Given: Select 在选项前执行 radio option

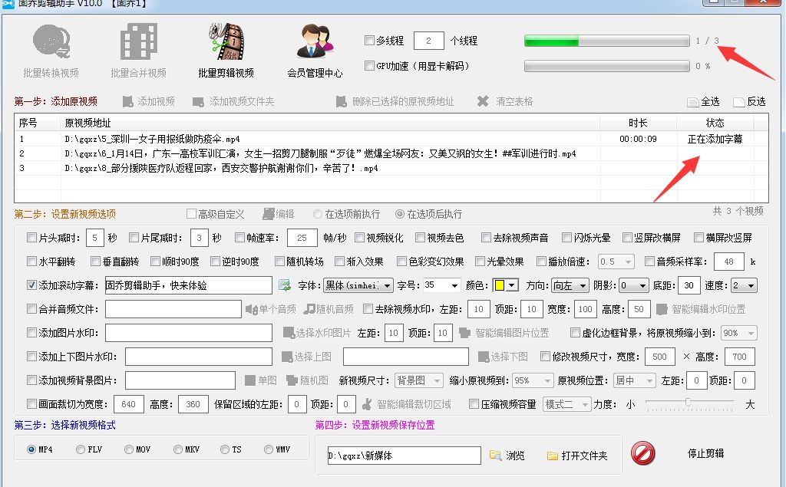Looking at the screenshot, I should click(317, 215).
